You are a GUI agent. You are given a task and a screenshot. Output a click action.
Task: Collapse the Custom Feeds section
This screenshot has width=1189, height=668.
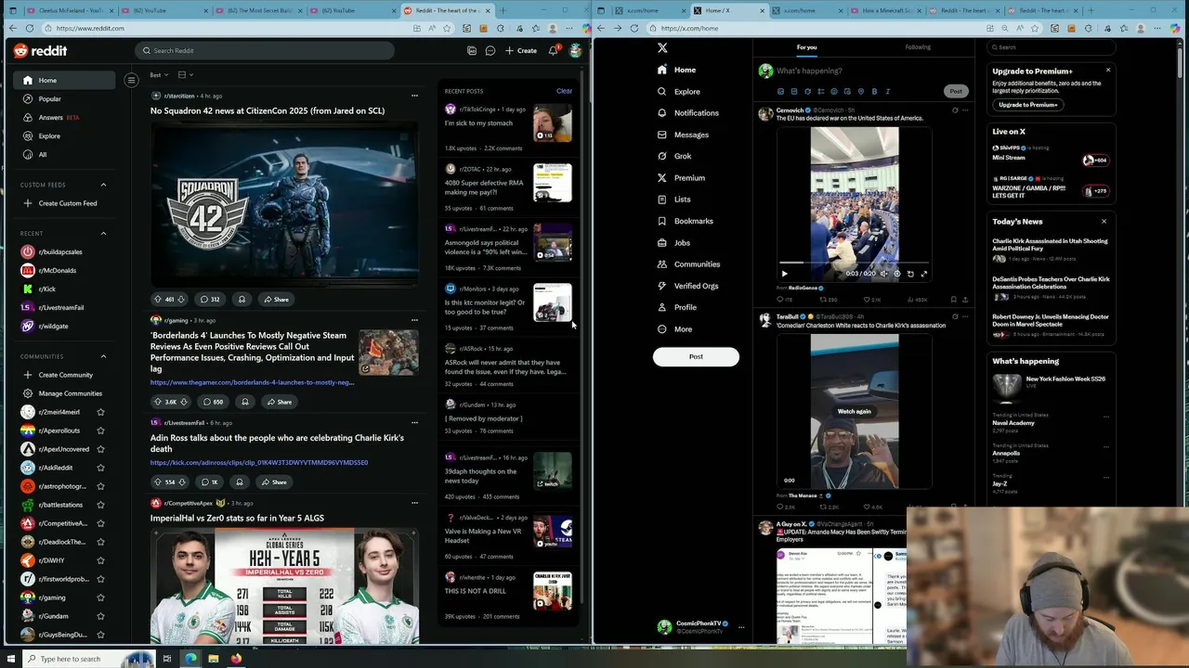pyautogui.click(x=103, y=185)
